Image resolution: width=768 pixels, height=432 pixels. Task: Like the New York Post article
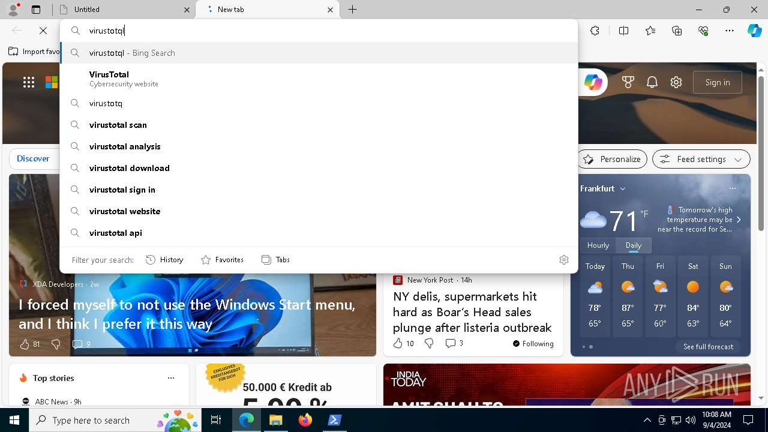403,343
